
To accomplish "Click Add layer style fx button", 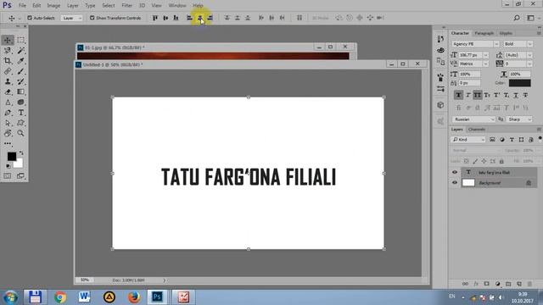I will click(476, 284).
